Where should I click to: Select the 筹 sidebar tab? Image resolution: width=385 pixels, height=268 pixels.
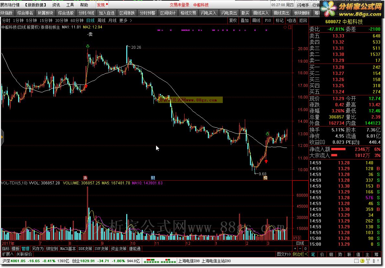coord(376,254)
